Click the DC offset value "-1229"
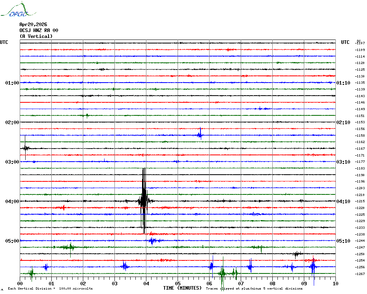This screenshot has width=367, height=294. coord(360,221)
